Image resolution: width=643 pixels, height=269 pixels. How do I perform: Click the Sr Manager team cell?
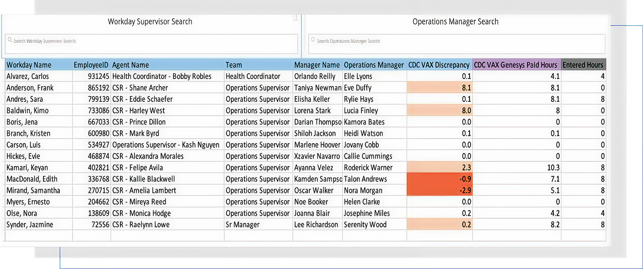tap(259, 225)
